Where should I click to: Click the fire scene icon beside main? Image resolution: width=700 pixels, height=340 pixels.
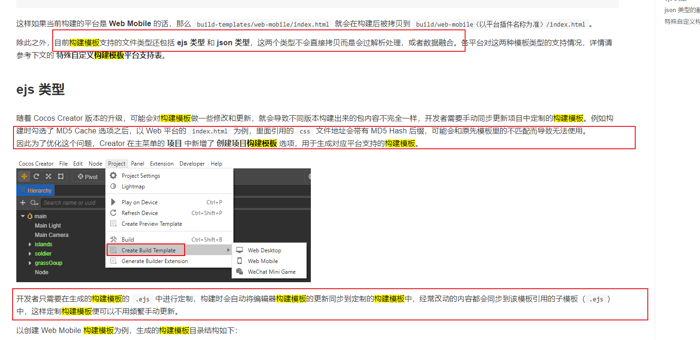click(x=30, y=216)
